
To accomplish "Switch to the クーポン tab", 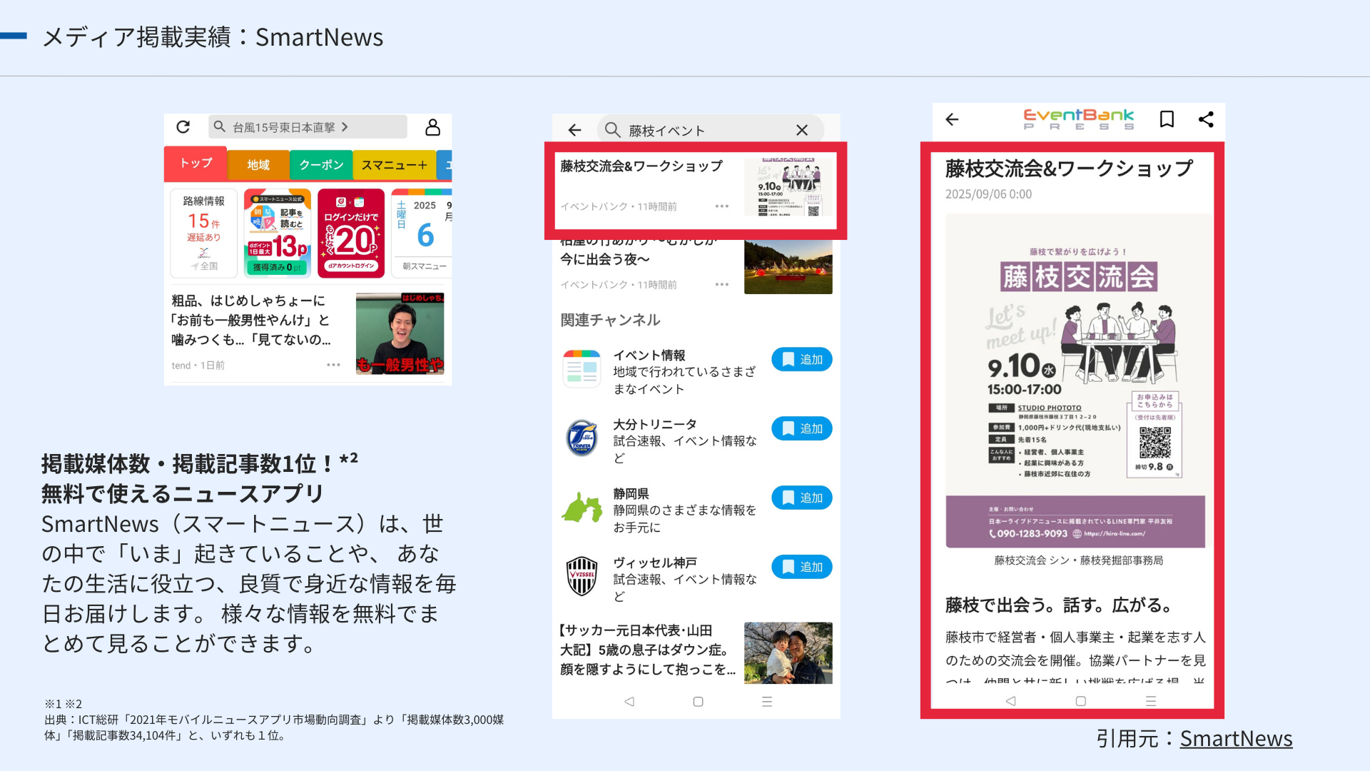I will [321, 165].
